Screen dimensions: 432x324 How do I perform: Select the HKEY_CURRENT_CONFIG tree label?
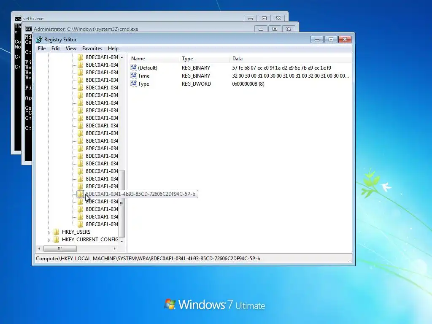[90, 240]
